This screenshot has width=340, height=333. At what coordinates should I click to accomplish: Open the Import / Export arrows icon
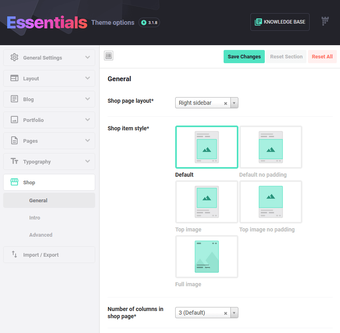click(14, 255)
